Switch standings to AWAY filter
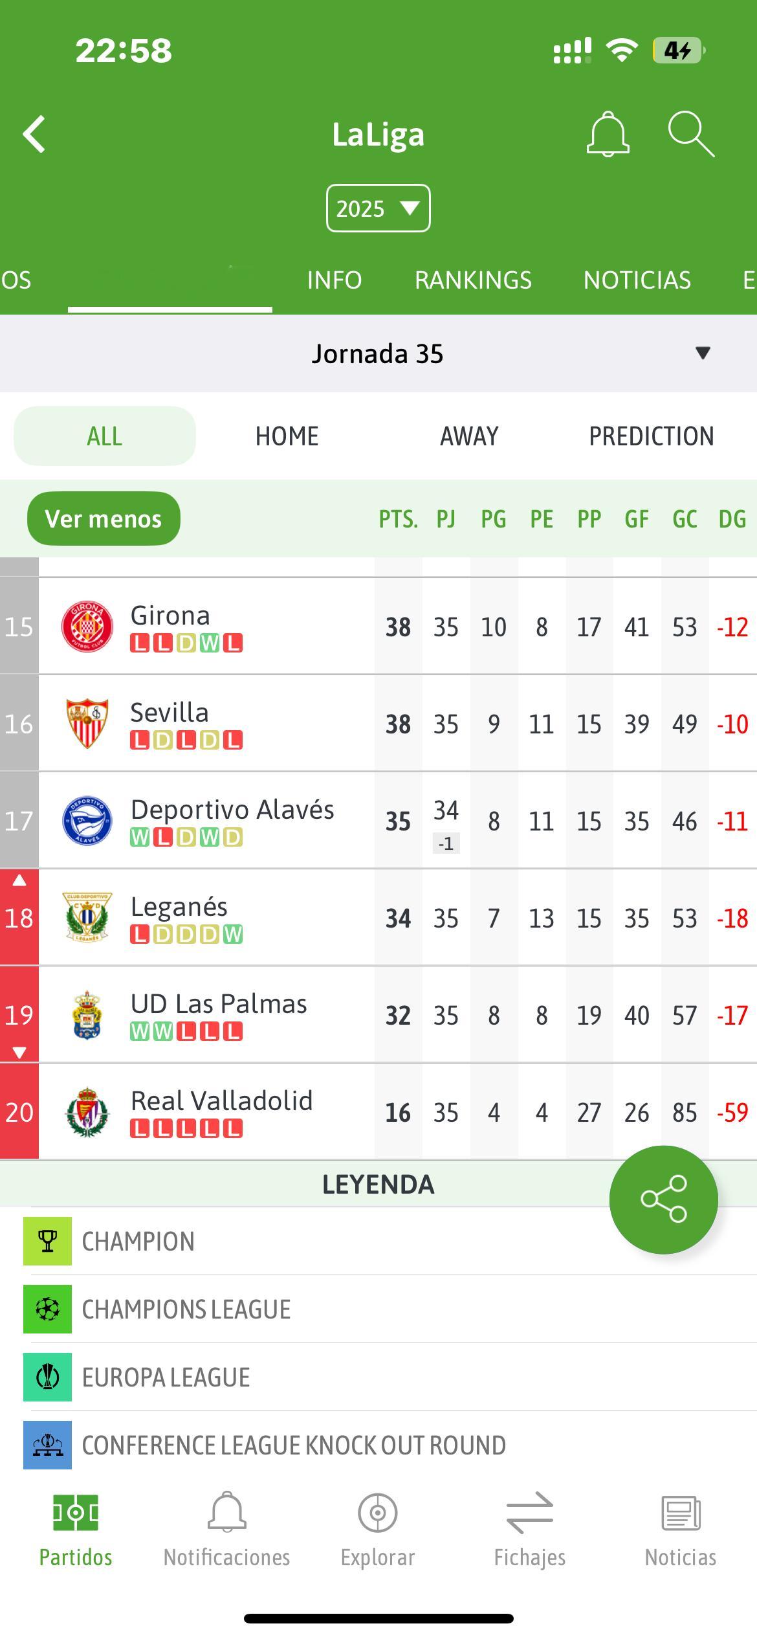This screenshot has height=1639, width=757. (x=469, y=436)
